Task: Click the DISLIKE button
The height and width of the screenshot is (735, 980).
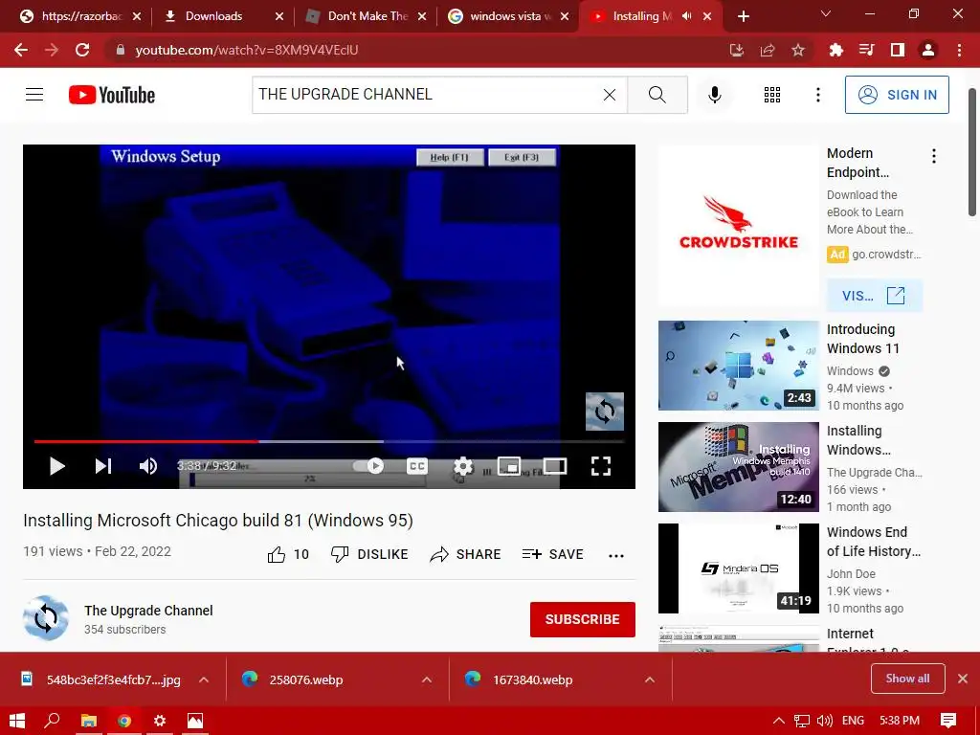Action: [x=369, y=554]
